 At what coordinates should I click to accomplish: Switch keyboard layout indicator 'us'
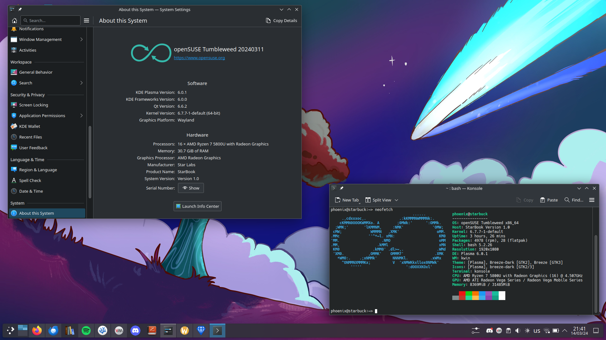click(537, 331)
